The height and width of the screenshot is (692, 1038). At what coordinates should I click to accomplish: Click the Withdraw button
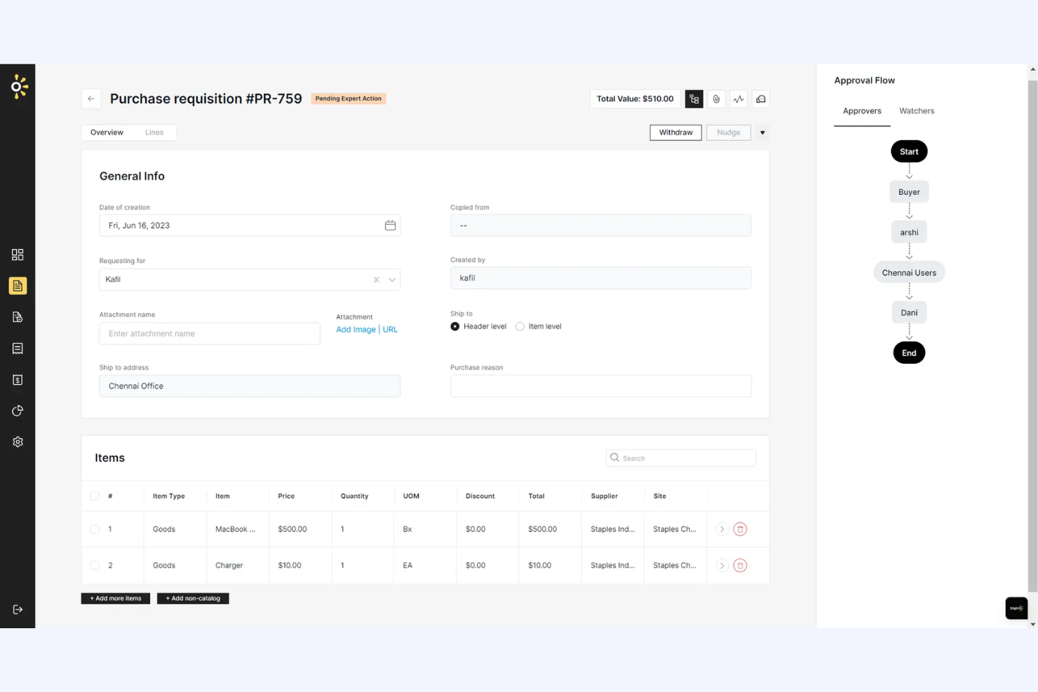pyautogui.click(x=675, y=132)
